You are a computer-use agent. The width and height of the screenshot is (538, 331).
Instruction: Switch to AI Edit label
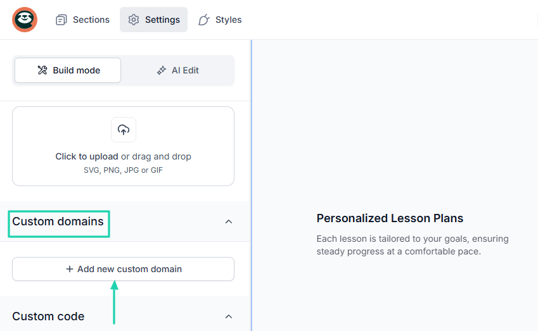[x=185, y=70]
